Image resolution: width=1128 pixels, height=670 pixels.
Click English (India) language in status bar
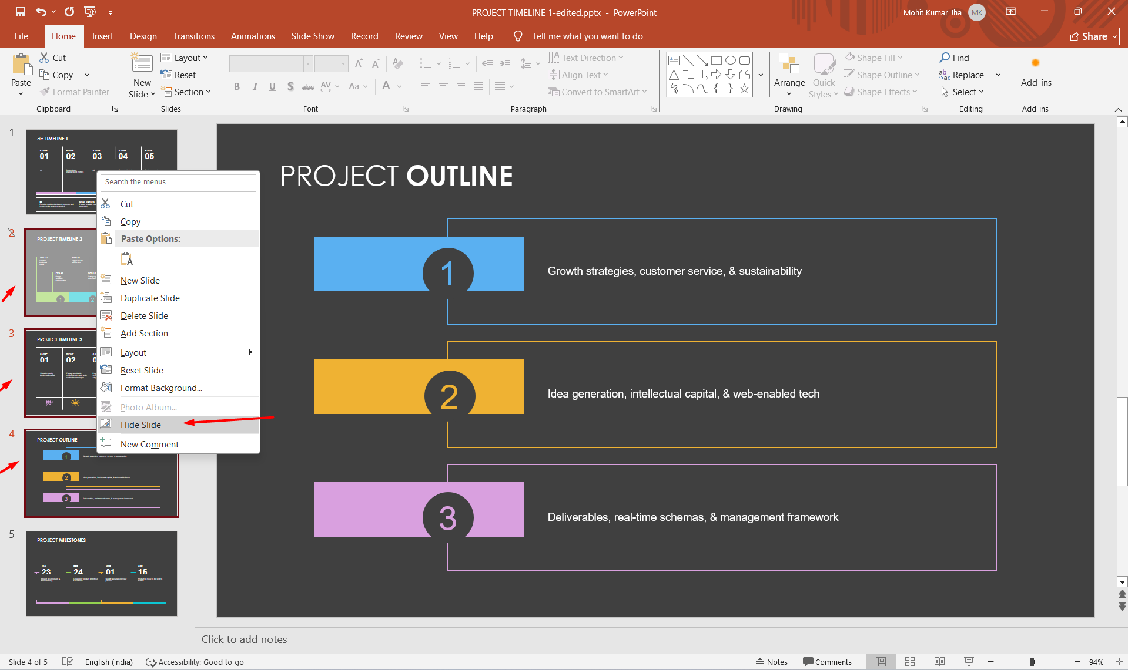tap(109, 662)
